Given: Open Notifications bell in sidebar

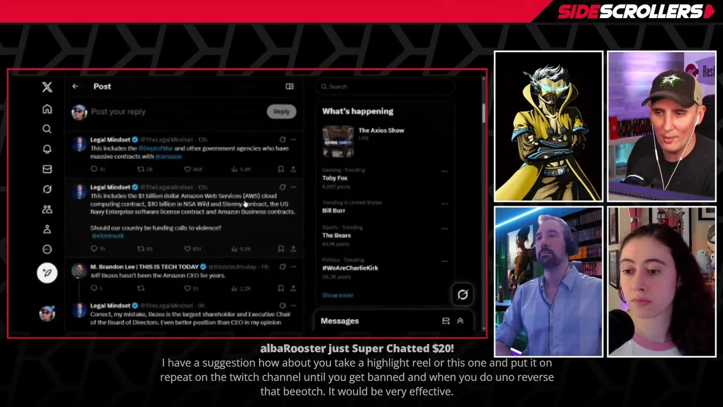Looking at the screenshot, I should tap(47, 149).
